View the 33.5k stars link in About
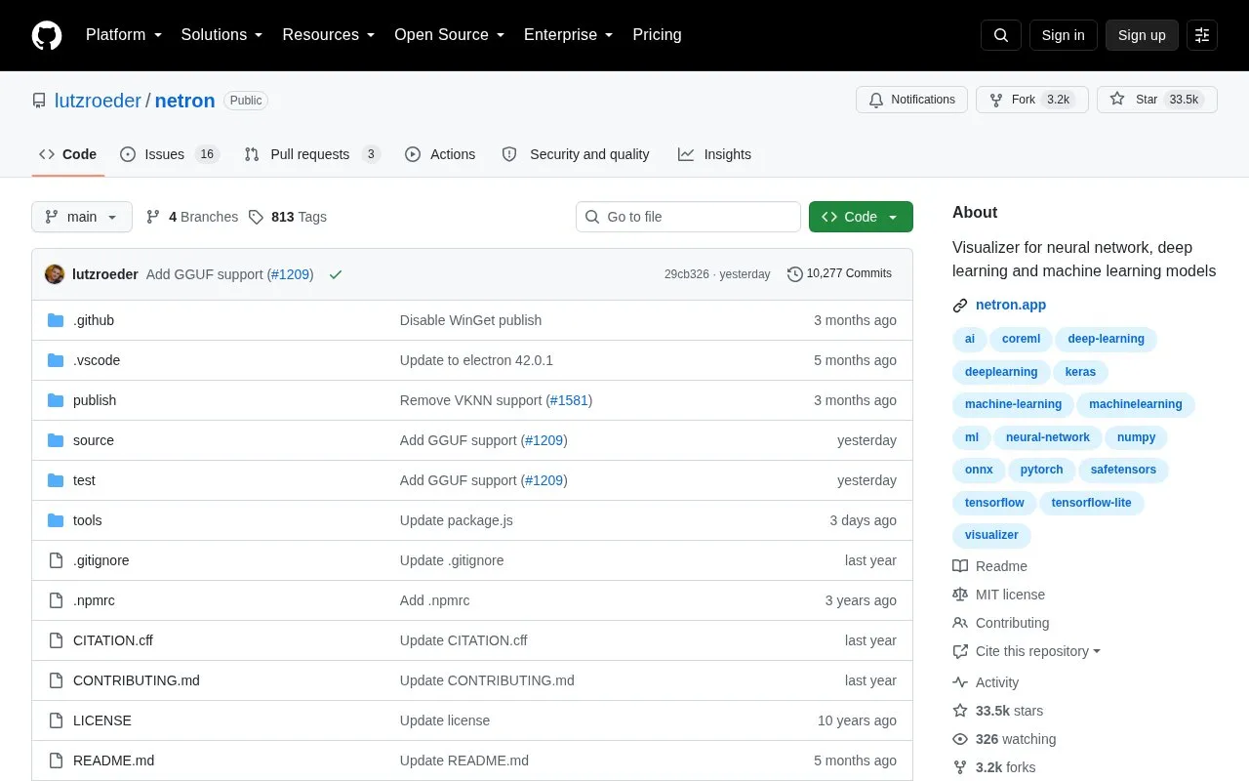The width and height of the screenshot is (1249, 781). [x=997, y=711]
